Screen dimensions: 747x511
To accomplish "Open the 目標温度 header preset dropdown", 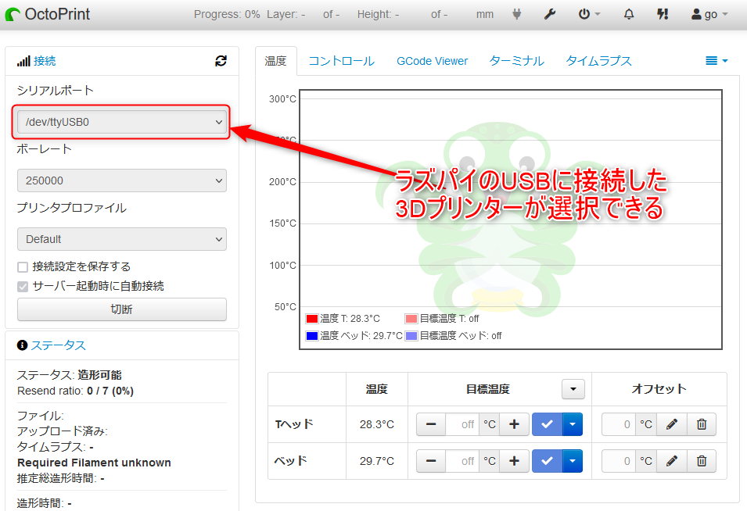I will pos(573,389).
